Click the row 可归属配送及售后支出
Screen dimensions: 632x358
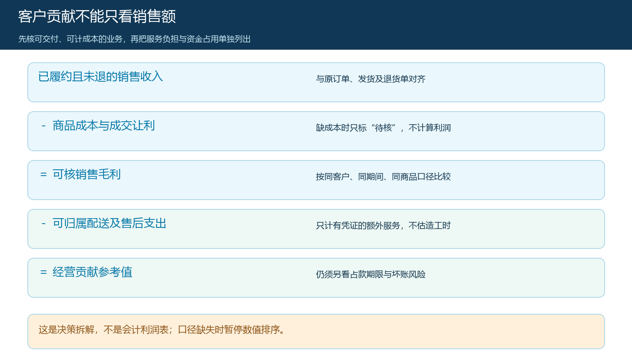point(316,229)
